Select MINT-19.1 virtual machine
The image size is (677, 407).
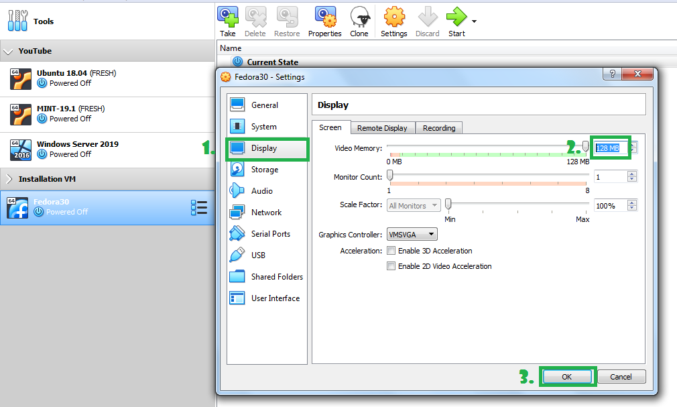(107, 114)
